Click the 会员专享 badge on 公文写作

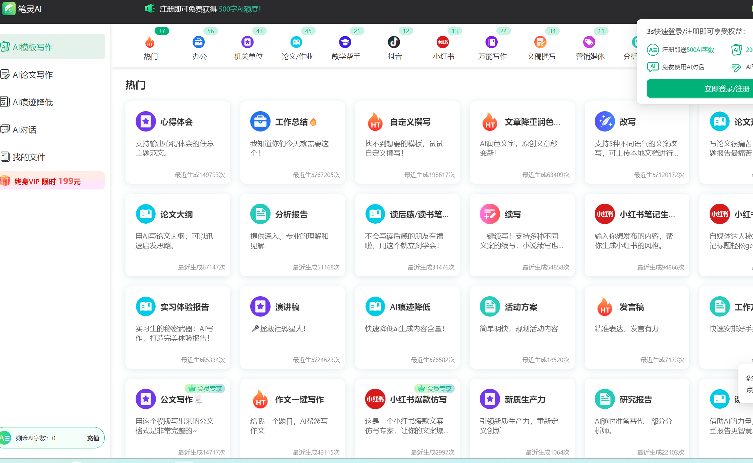click(x=205, y=388)
